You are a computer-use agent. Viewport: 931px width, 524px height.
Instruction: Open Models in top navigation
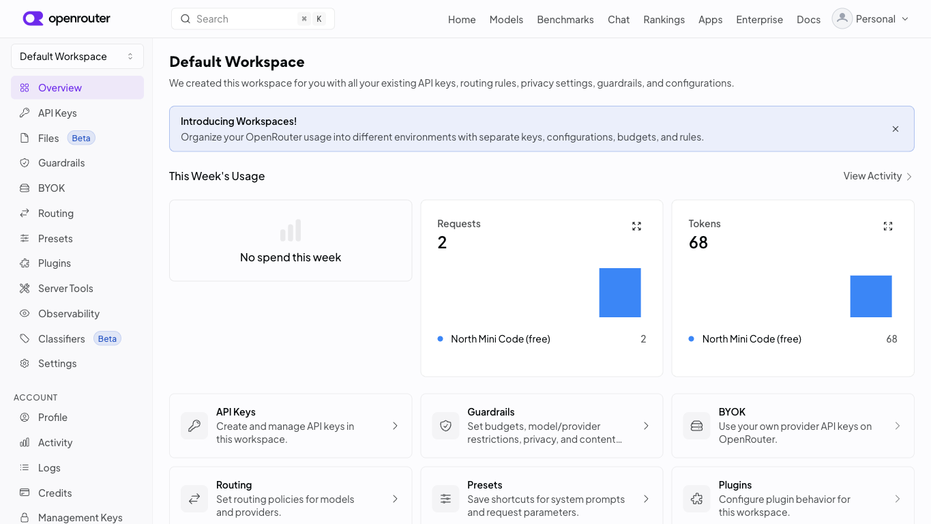506,19
